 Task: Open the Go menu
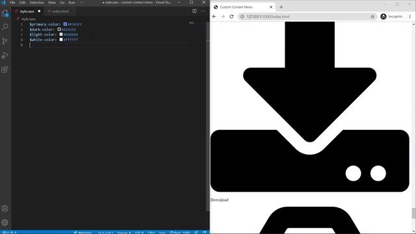62,3
